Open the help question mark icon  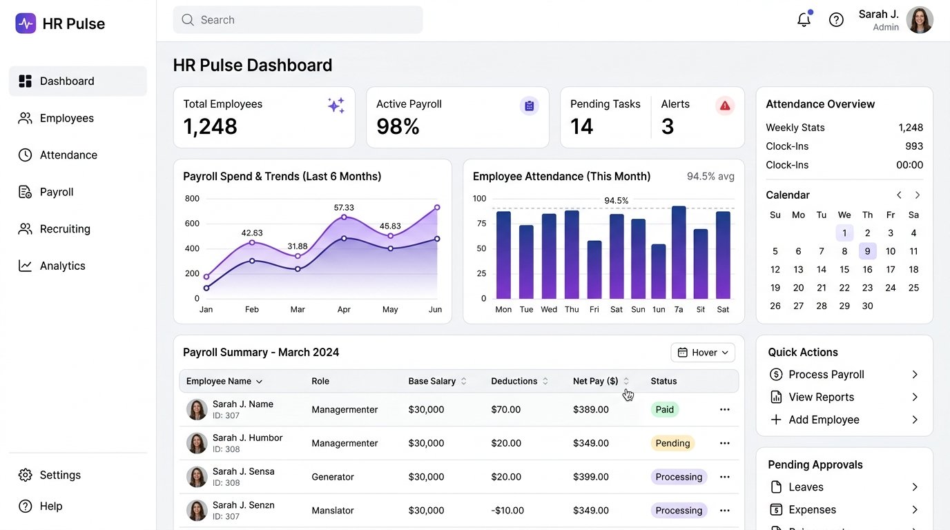click(836, 20)
